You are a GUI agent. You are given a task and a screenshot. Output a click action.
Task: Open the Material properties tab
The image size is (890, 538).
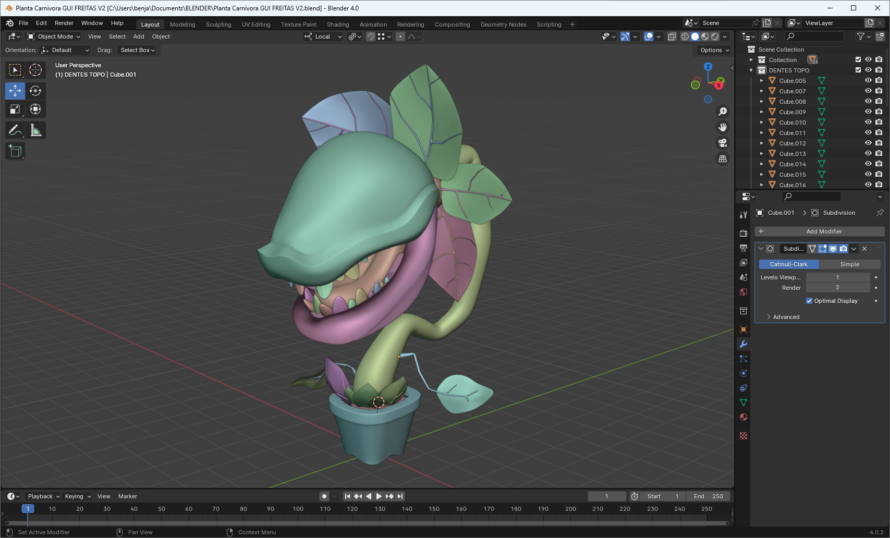click(x=743, y=417)
